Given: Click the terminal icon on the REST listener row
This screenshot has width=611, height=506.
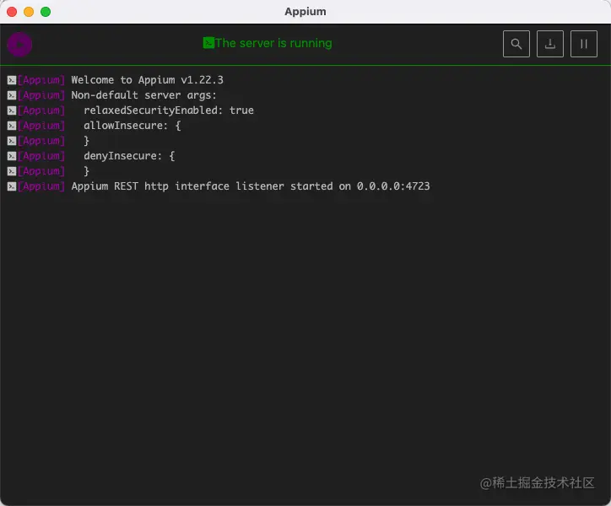Looking at the screenshot, I should [x=12, y=186].
